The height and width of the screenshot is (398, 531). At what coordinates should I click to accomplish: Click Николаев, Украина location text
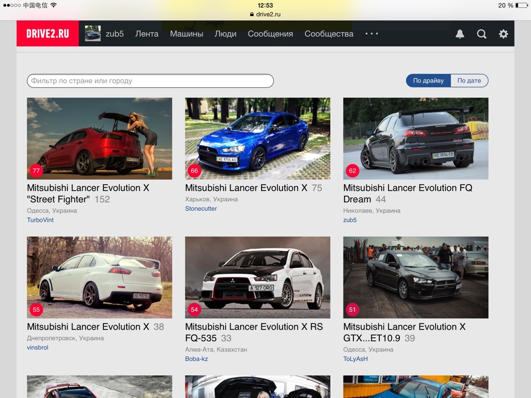[372, 211]
